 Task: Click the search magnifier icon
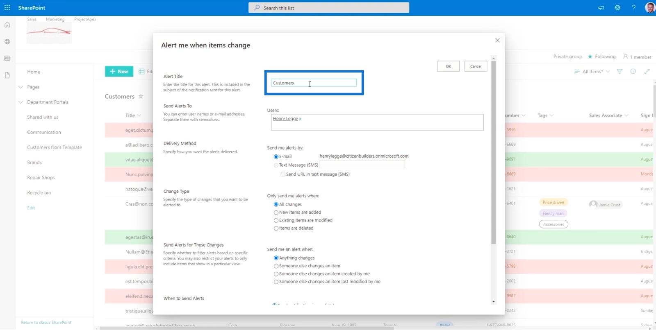pos(257,8)
